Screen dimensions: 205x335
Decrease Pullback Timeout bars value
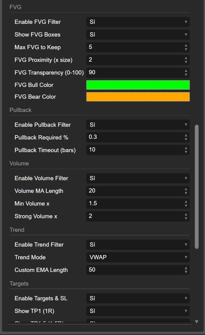coord(186,152)
